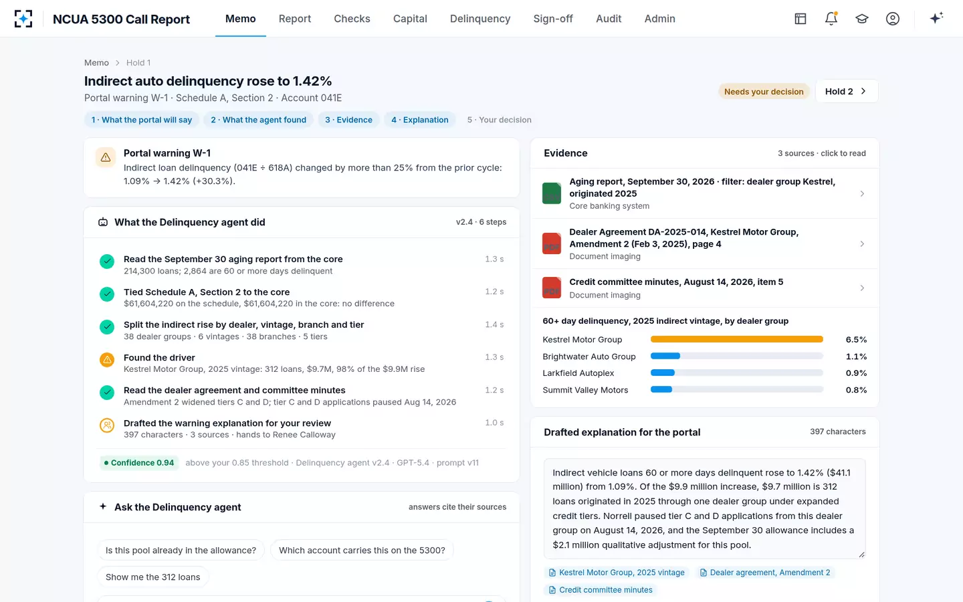The width and height of the screenshot is (963, 602).
Task: Open the 'Dealer agreement, Amendment 2' citation
Action: (x=764, y=573)
